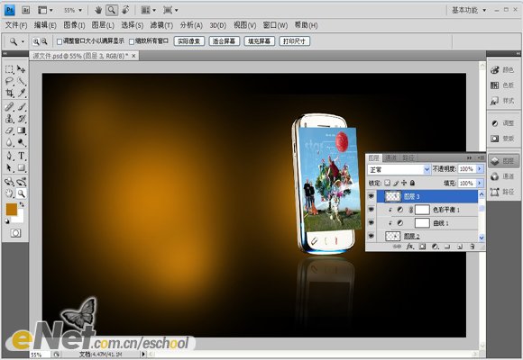Hide the 图层 3 layer
The height and width of the screenshot is (360, 523).
coord(371,196)
